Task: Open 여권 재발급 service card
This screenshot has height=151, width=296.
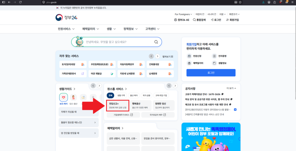Action: click(x=102, y=74)
